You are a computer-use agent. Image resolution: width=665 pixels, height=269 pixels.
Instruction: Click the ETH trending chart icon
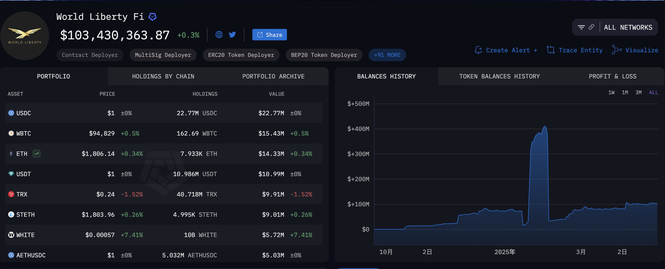tap(36, 154)
